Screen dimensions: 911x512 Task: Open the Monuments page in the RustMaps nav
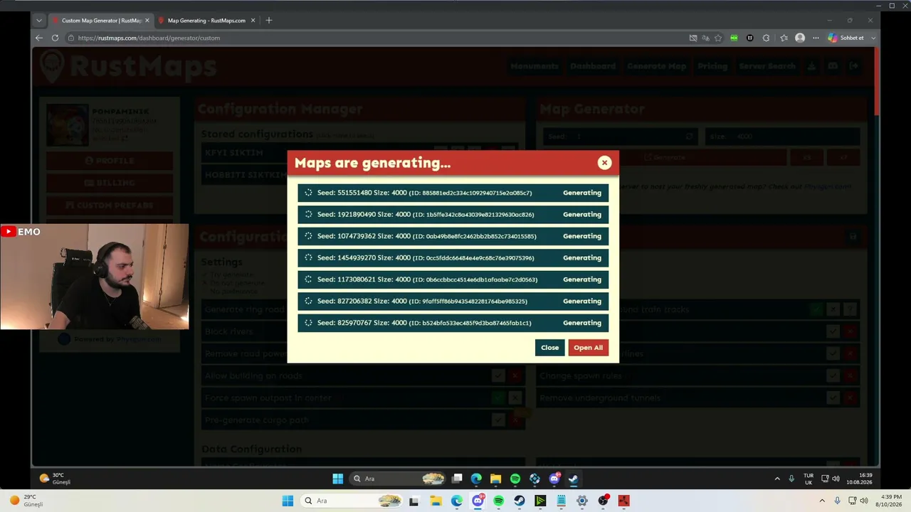pyautogui.click(x=535, y=66)
